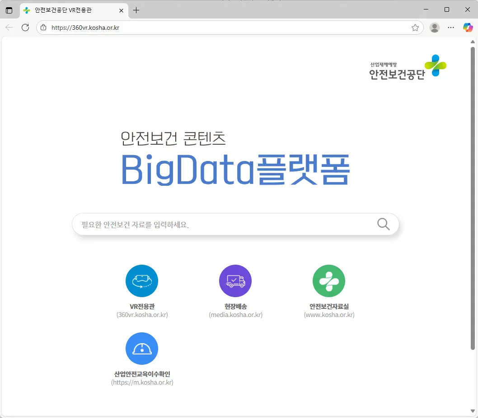478x418 pixels.
Task: Add page to favorites star icon
Action: pyautogui.click(x=415, y=28)
